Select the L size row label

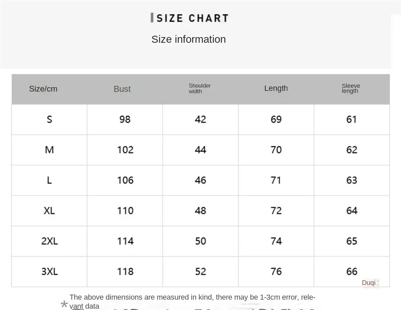[x=49, y=180]
